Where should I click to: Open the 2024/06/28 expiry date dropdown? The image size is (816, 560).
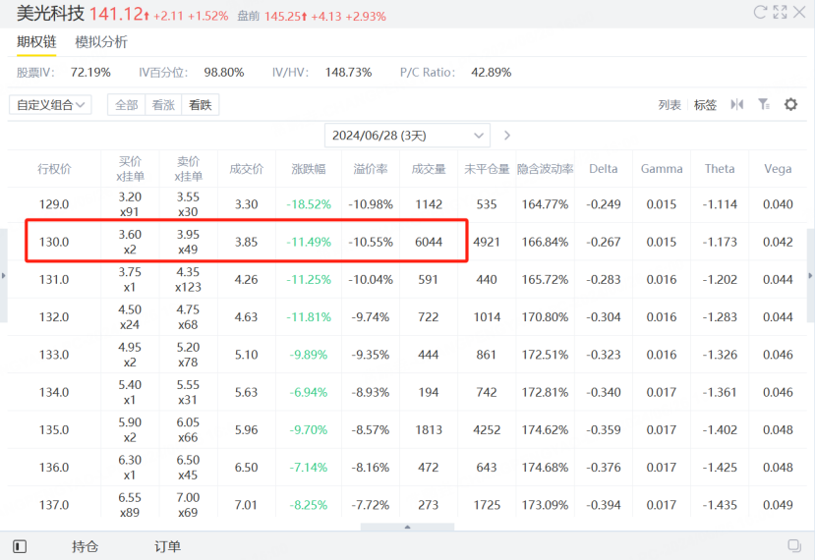(407, 136)
